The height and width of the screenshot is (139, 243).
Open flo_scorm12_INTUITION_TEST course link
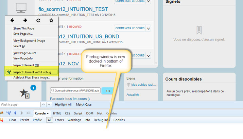tap(73, 9)
